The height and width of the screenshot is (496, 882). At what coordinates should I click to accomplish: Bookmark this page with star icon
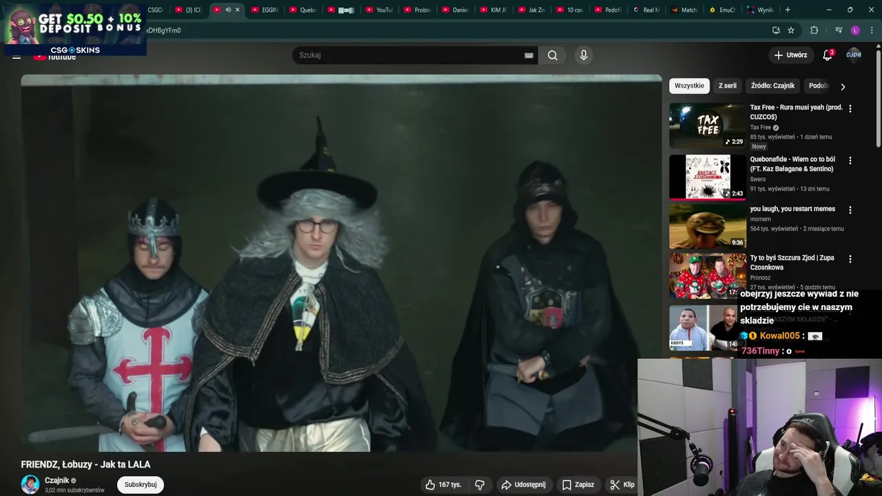pyautogui.click(x=791, y=30)
